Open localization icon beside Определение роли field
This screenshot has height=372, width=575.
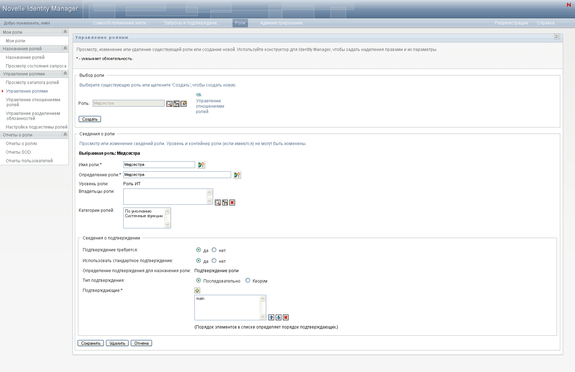pos(237,175)
